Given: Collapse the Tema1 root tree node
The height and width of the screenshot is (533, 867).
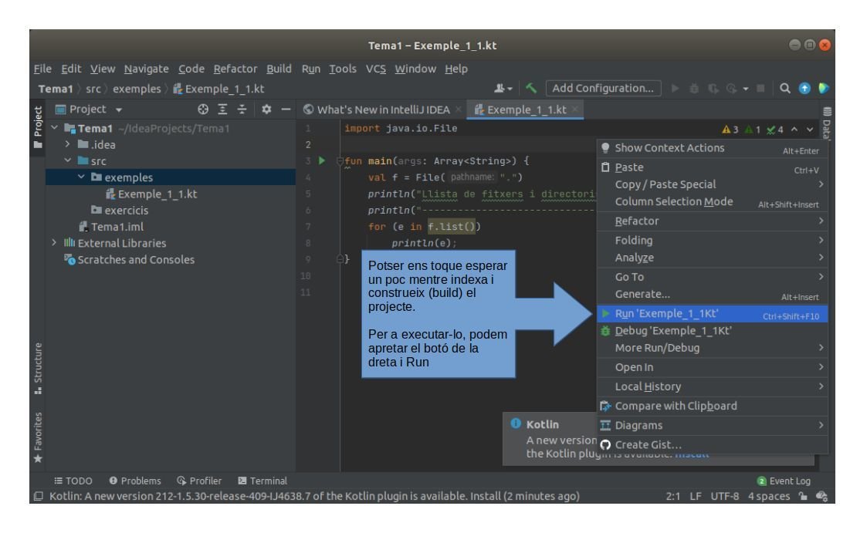Looking at the screenshot, I should point(54,127).
